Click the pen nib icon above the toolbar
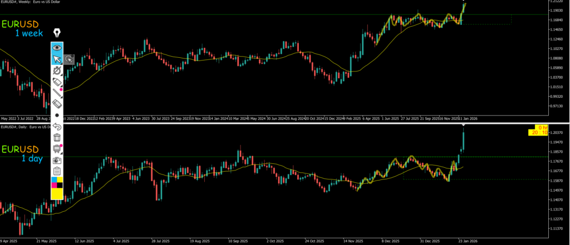The width and height of the screenshot is (570, 245). point(57,34)
